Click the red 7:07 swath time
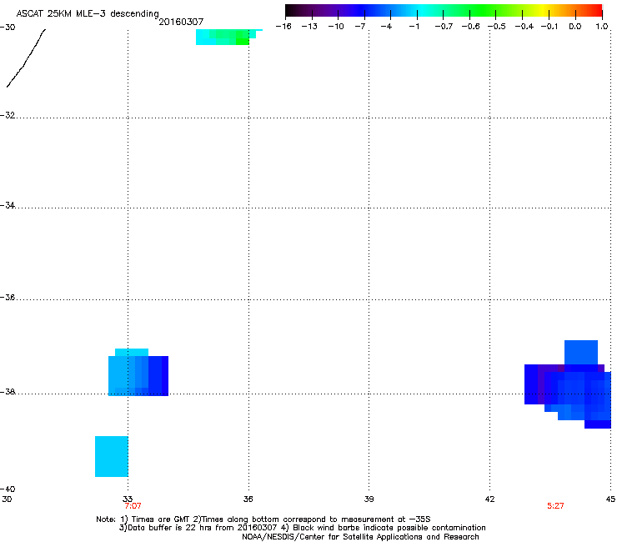 pyautogui.click(x=133, y=506)
